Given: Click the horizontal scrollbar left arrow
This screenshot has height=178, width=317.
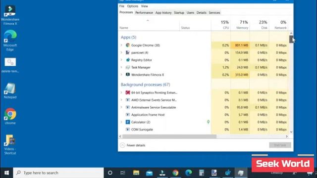Looking at the screenshot, I should coord(120,136).
